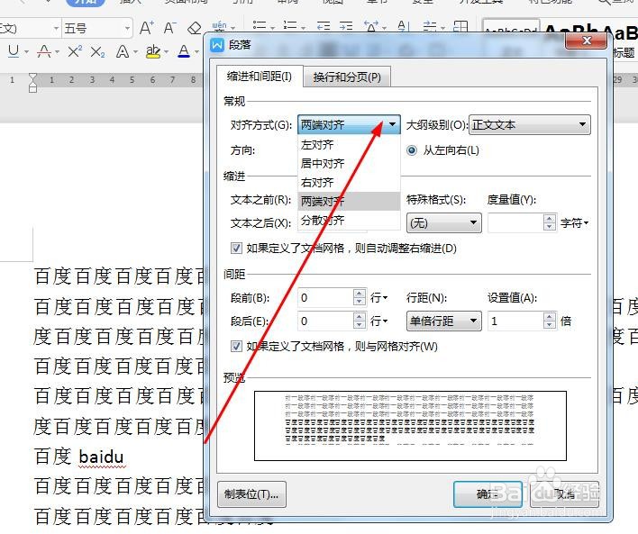Image resolution: width=638 pixels, height=534 pixels.
Task: Click the 取消 button
Action: coord(564,494)
